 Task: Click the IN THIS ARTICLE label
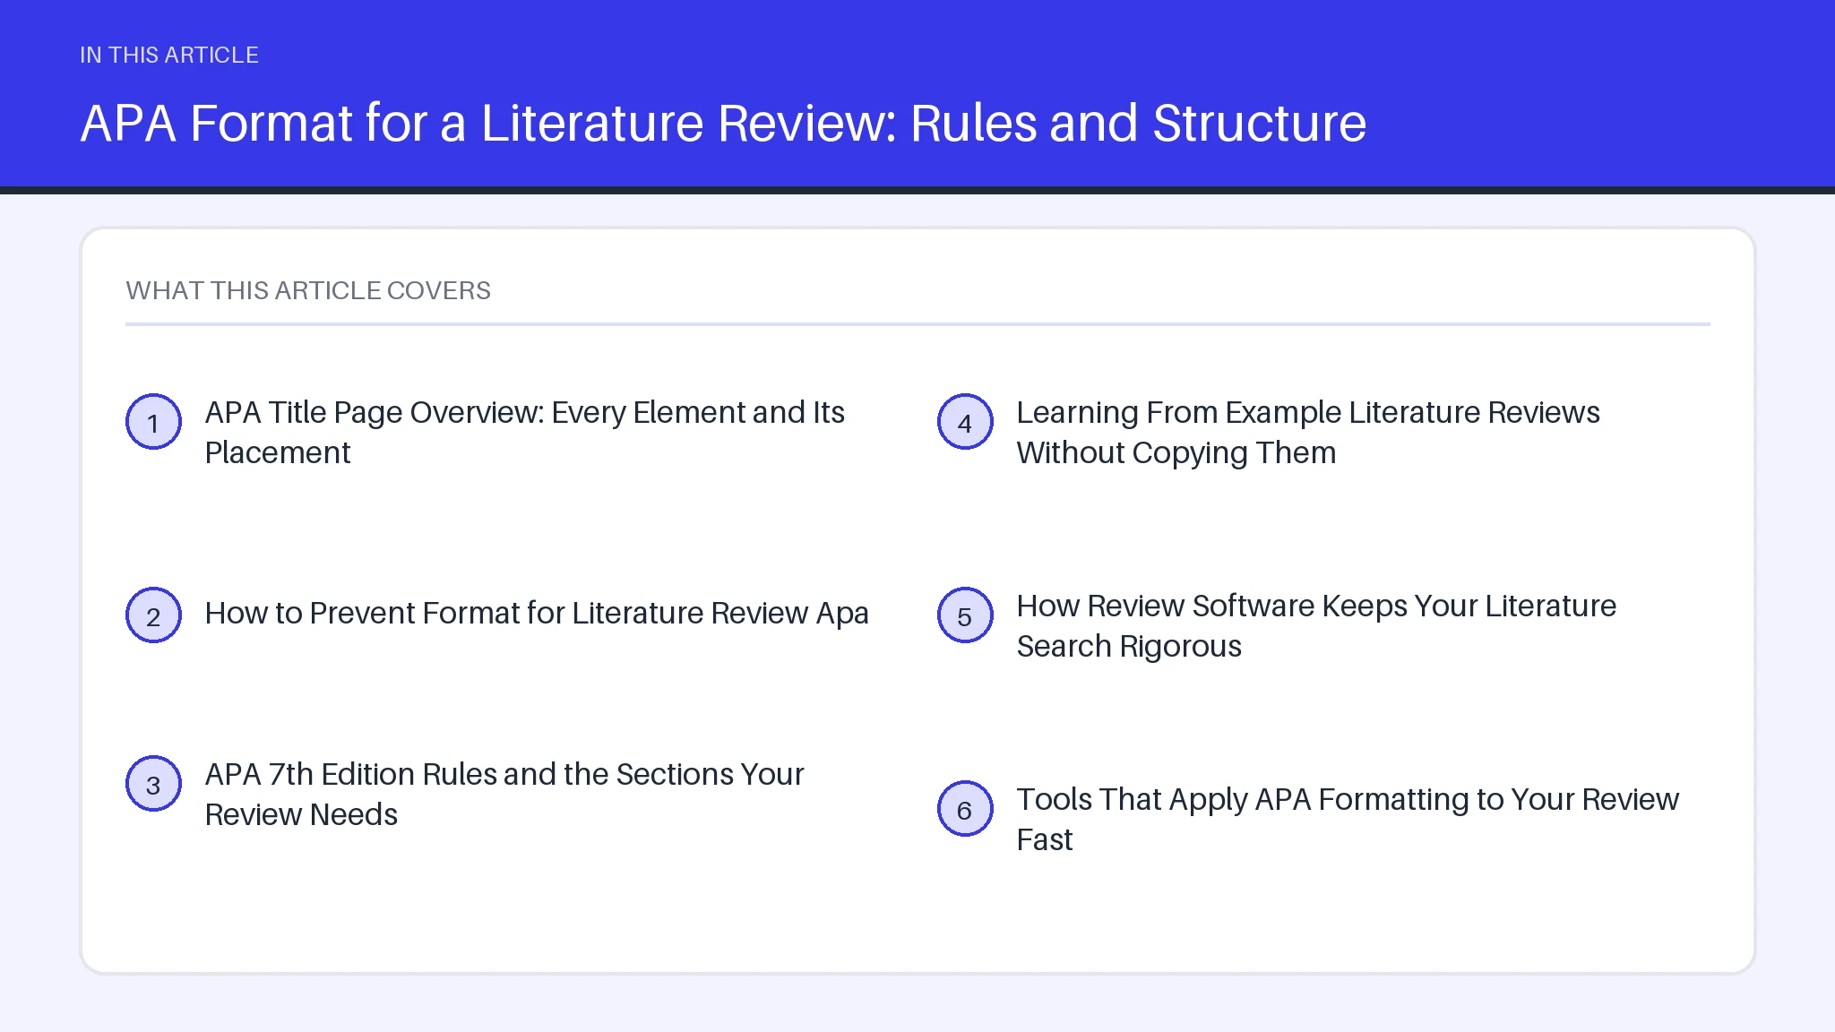(169, 55)
